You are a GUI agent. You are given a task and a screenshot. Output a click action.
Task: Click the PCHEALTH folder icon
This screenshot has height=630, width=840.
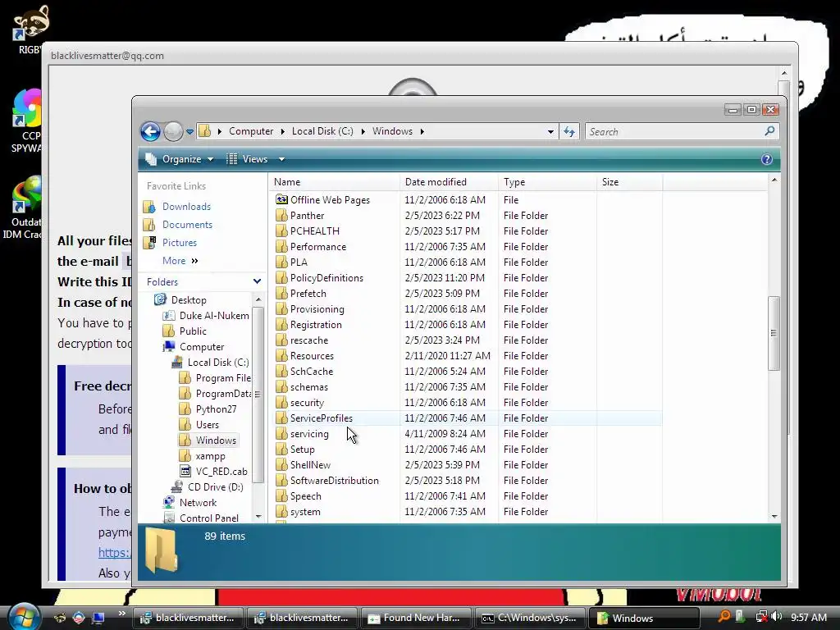[x=281, y=231]
